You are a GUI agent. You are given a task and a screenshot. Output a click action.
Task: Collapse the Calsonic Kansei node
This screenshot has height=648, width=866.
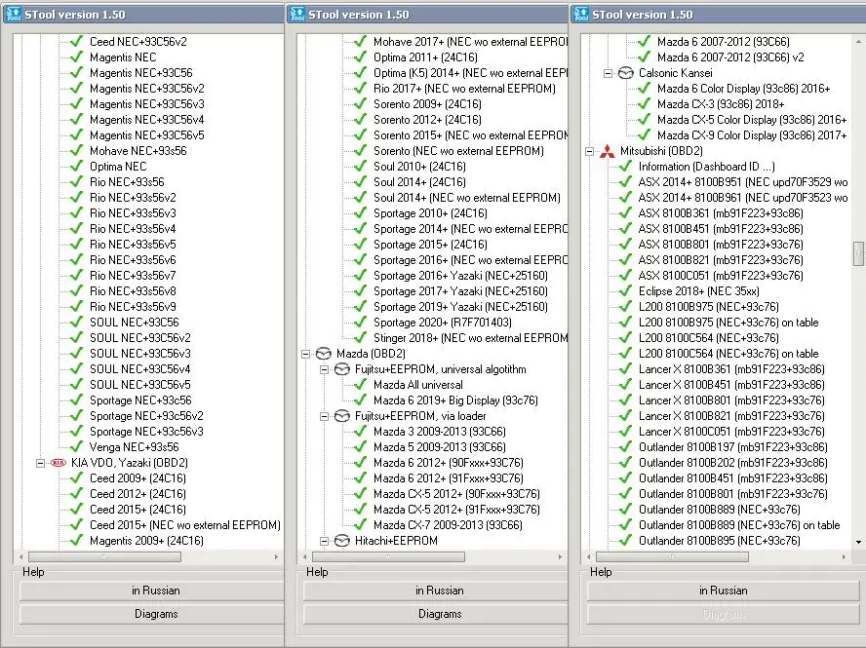coord(609,73)
